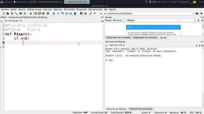This screenshot has width=204, height=114.
Task: Browse working directory folder icon
Action: [197, 13]
